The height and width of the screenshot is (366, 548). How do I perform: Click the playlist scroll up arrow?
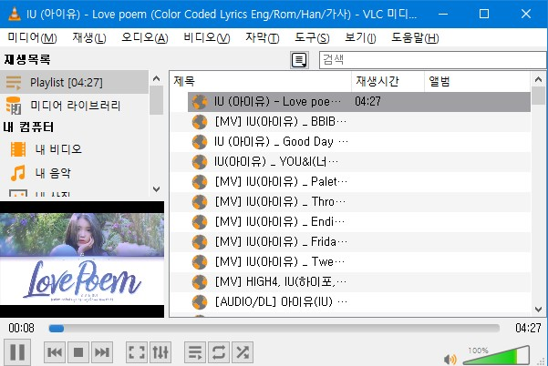(x=538, y=79)
